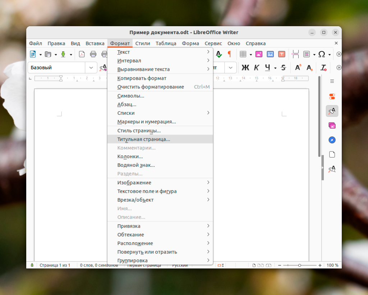
Task: Toggle strikethrough formatting
Action: pos(283,68)
